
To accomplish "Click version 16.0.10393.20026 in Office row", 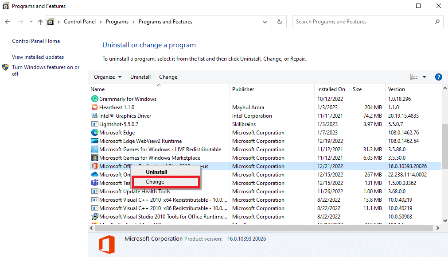I will [407, 166].
